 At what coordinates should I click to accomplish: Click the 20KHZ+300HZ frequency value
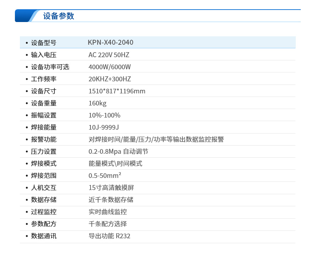pos(110,79)
